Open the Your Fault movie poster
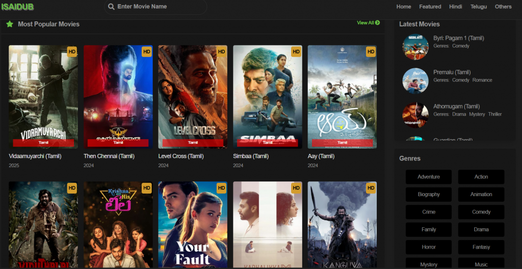522x269 pixels. [x=193, y=225]
